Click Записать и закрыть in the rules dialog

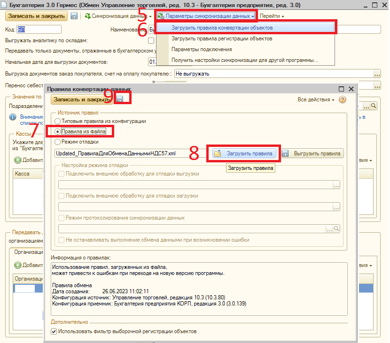pyautogui.click(x=82, y=99)
